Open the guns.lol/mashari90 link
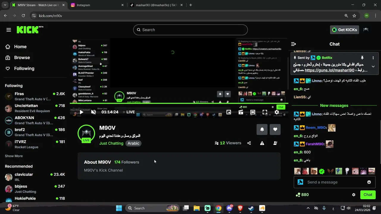The width and height of the screenshot is (381, 214). [x=330, y=70]
